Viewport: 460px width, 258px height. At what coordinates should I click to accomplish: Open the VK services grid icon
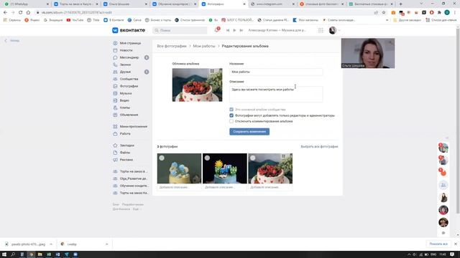pyautogui.click(x=321, y=30)
